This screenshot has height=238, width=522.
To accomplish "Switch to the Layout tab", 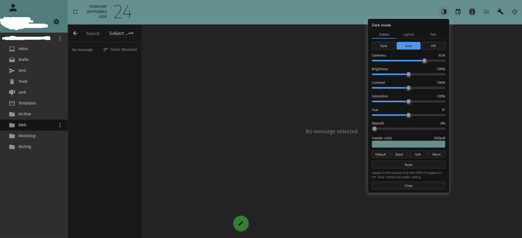I will [409, 34].
